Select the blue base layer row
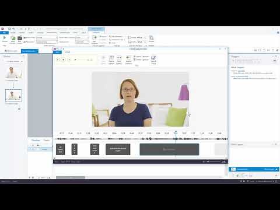The height and width of the screenshot is (210, 280). click(254, 169)
